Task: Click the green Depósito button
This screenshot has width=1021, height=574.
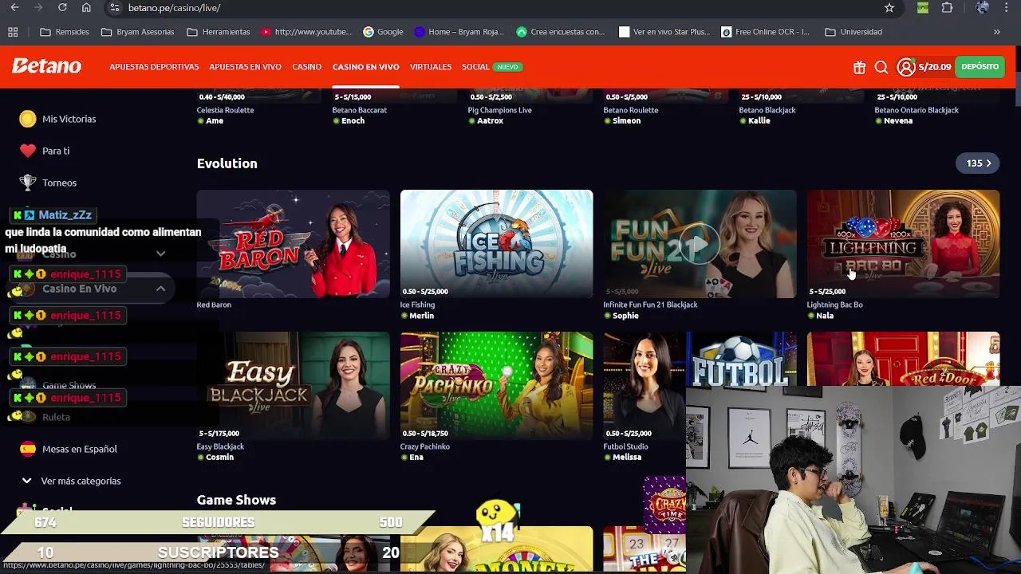Action: click(980, 67)
